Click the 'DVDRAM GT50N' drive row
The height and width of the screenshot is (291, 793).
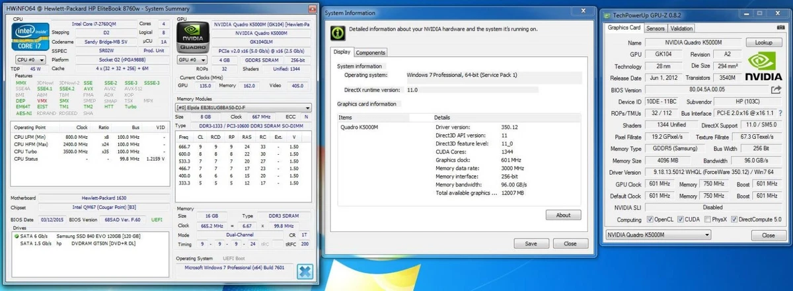click(x=91, y=243)
